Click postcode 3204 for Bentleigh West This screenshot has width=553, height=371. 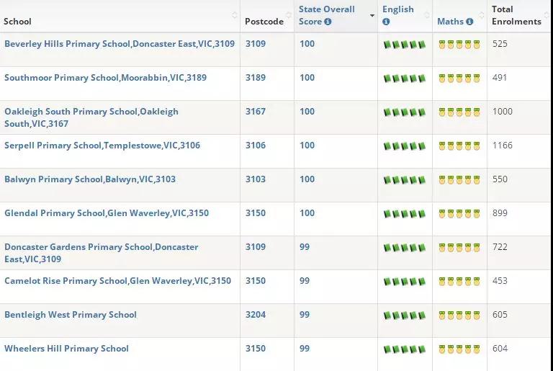[x=255, y=315]
